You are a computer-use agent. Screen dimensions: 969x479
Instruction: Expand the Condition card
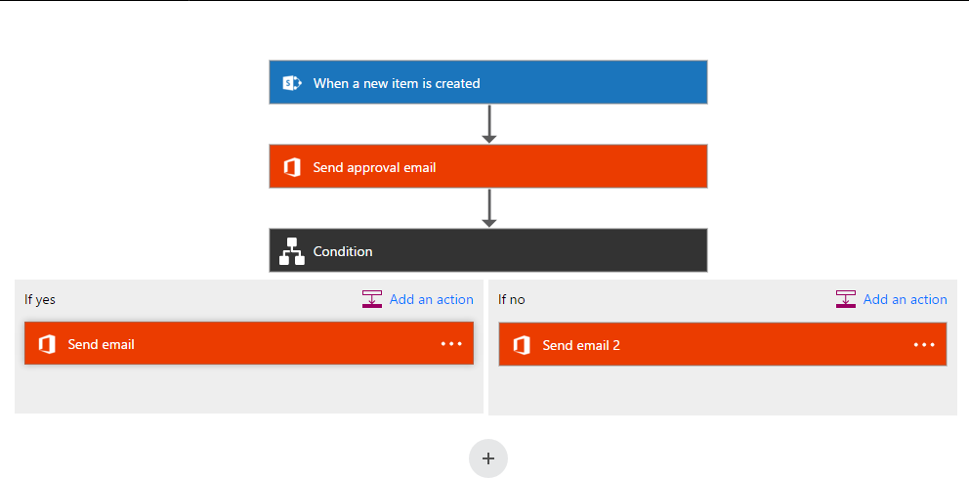click(x=488, y=250)
